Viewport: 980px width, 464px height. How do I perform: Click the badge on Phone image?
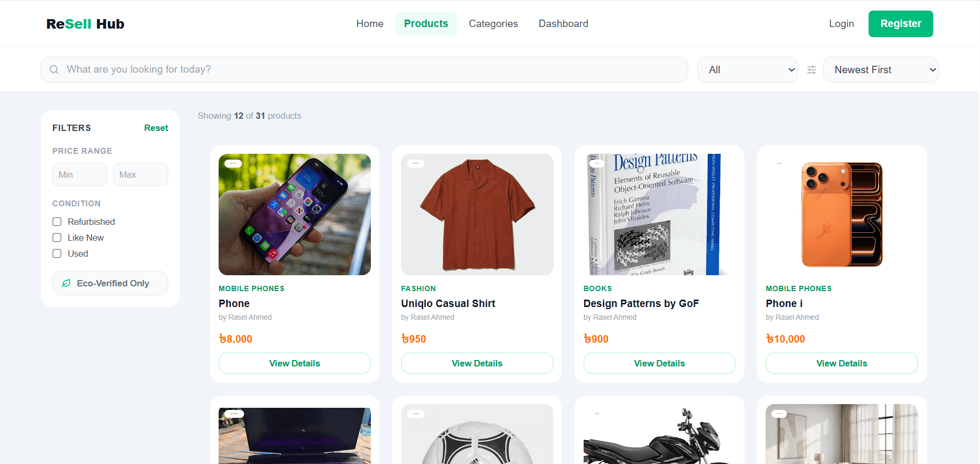tap(233, 163)
